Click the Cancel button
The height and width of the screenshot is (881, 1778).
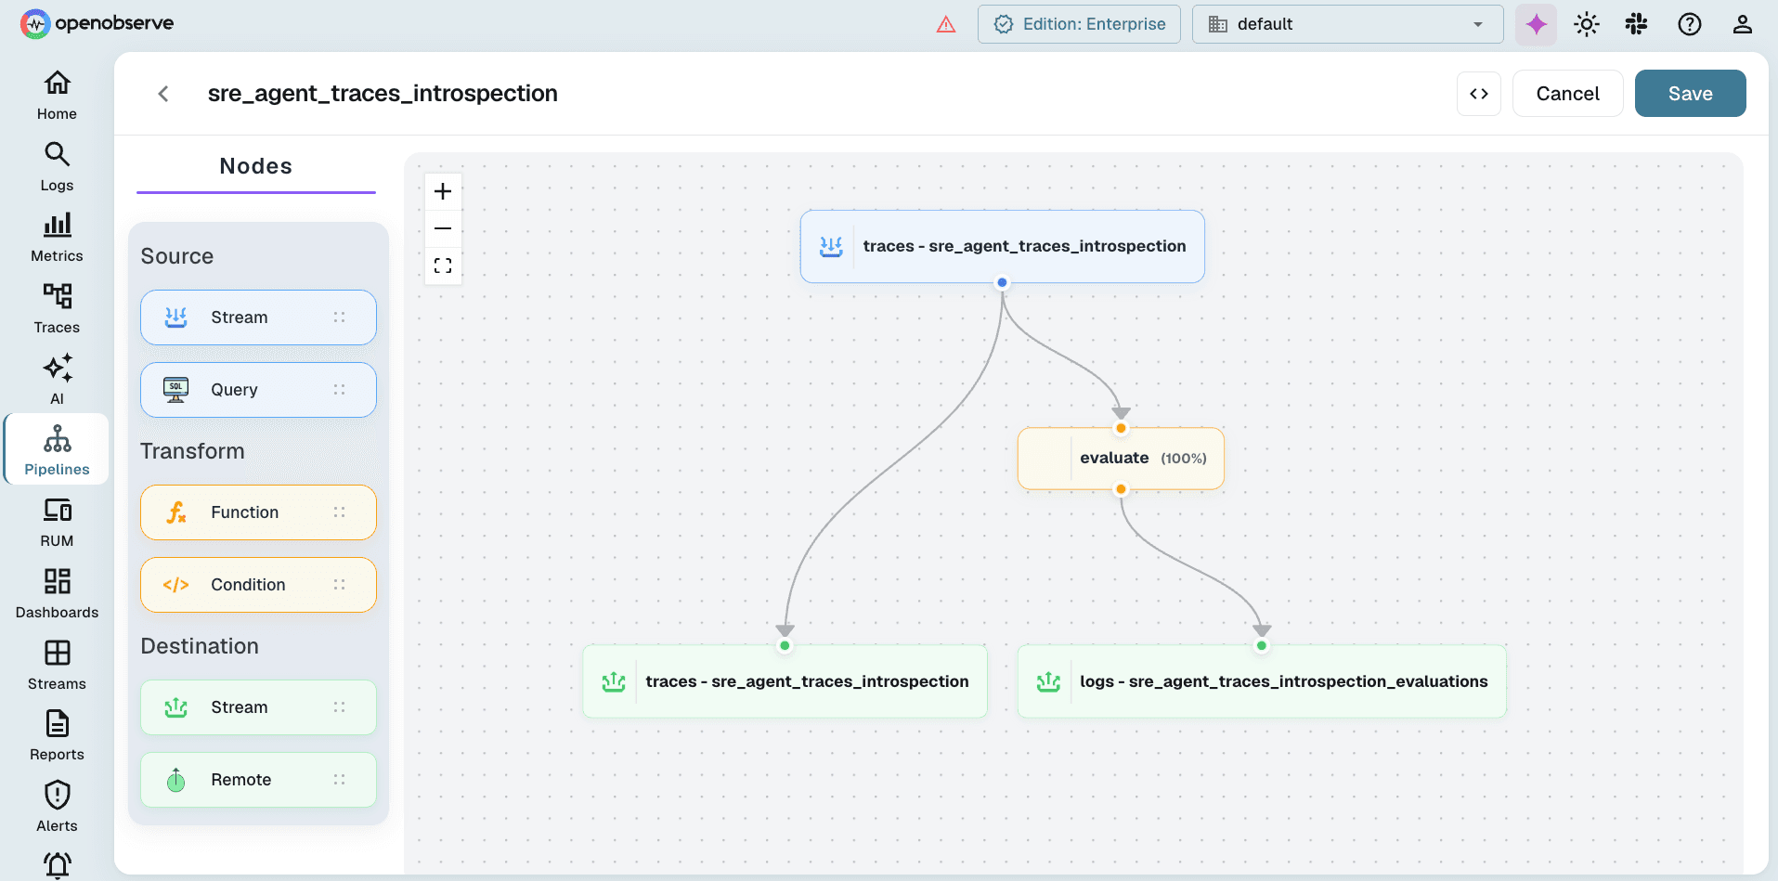click(x=1567, y=94)
